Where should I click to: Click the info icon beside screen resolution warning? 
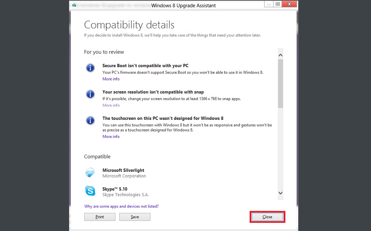90,94
